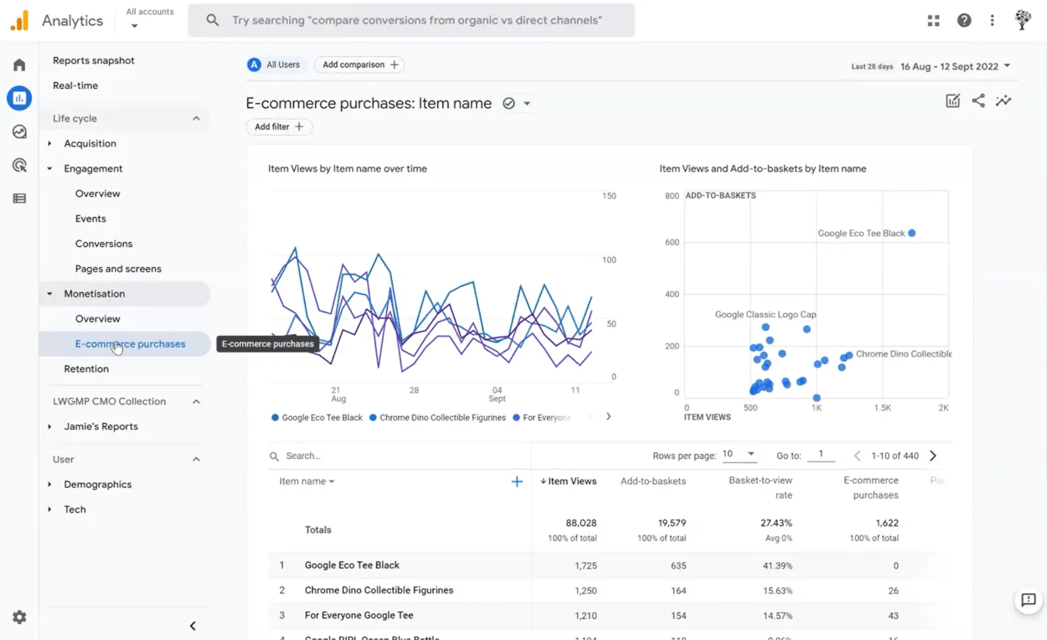Open the Rows per page dropdown
This screenshot has height=640, width=1047.
tap(739, 454)
